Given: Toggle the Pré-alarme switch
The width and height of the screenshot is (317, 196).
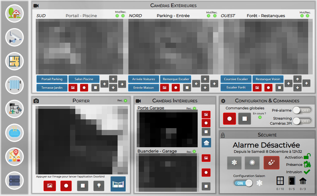Looking at the screenshot, I should [302, 110].
